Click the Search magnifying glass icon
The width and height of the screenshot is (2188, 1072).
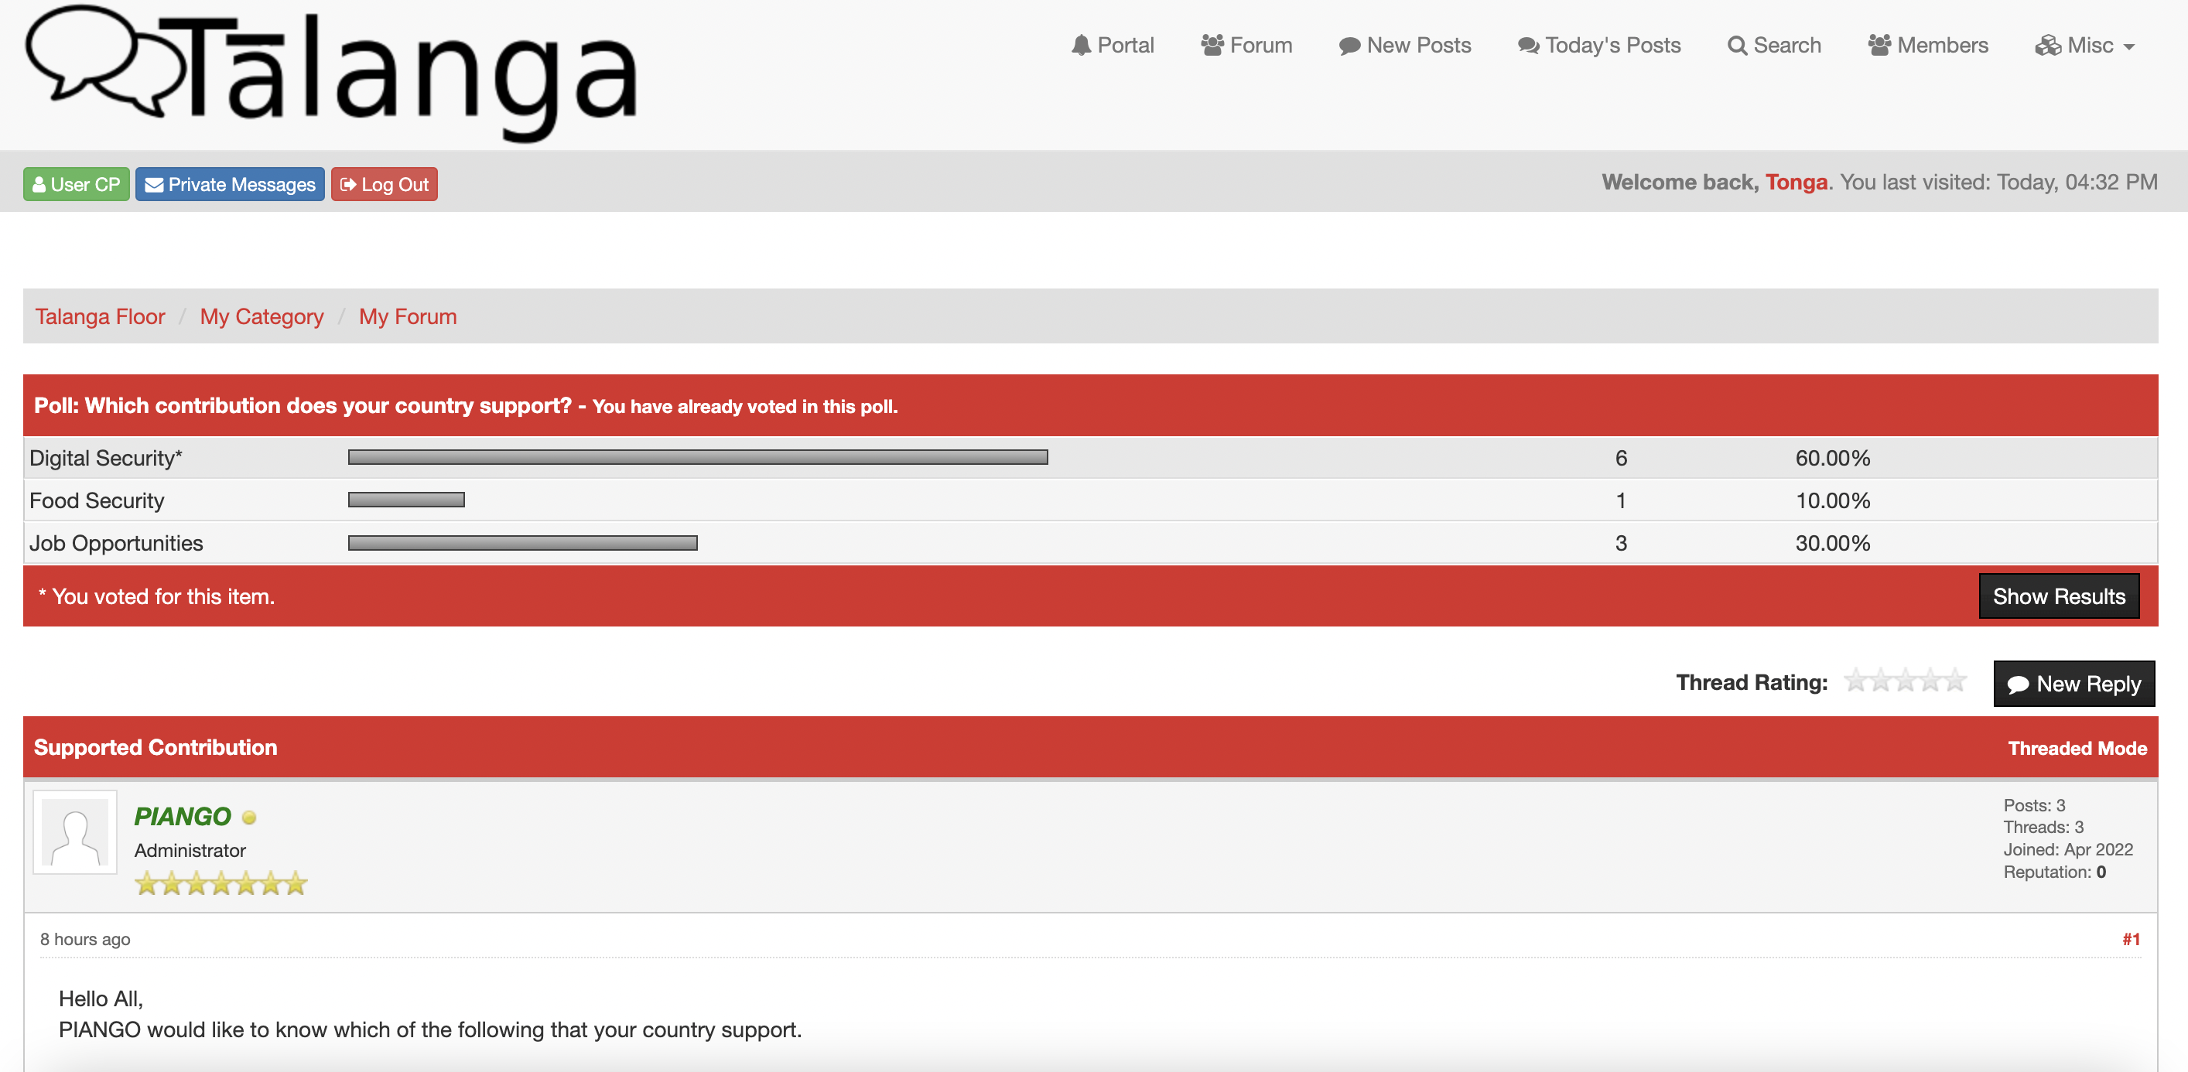point(1737,46)
